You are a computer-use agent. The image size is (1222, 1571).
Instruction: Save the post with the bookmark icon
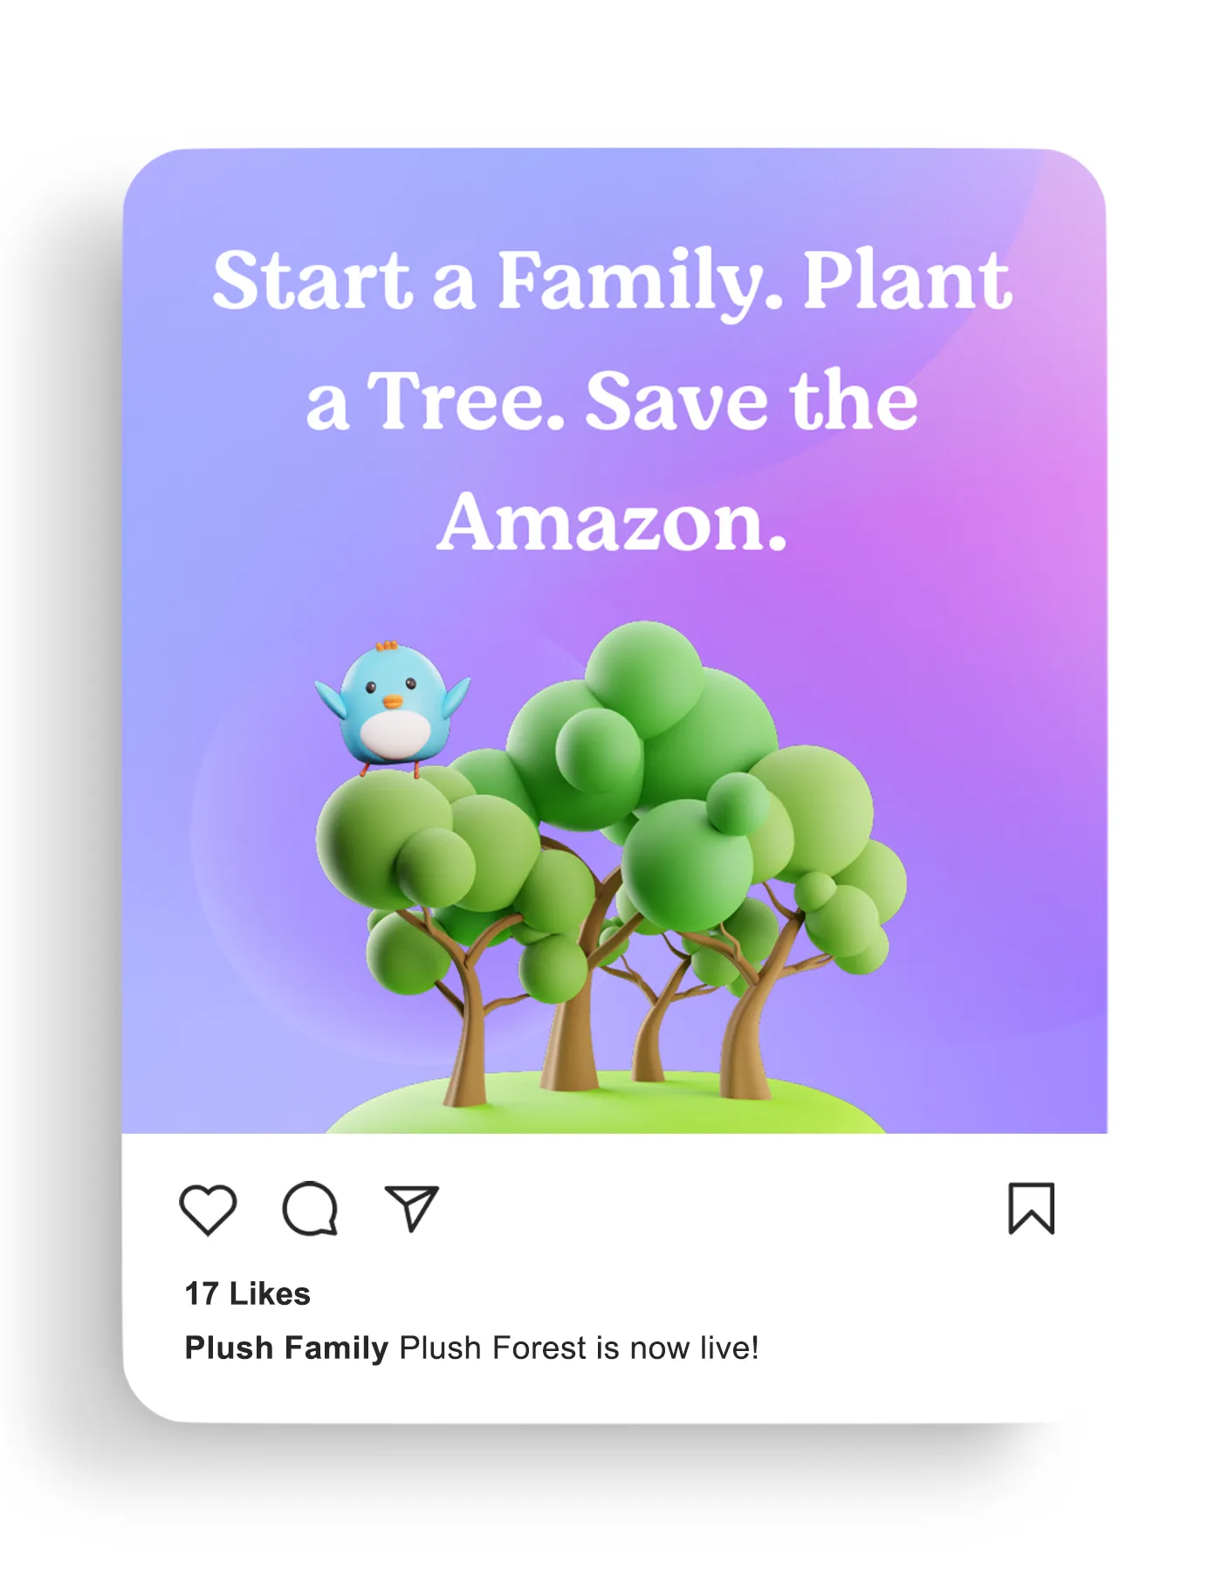1032,1209
